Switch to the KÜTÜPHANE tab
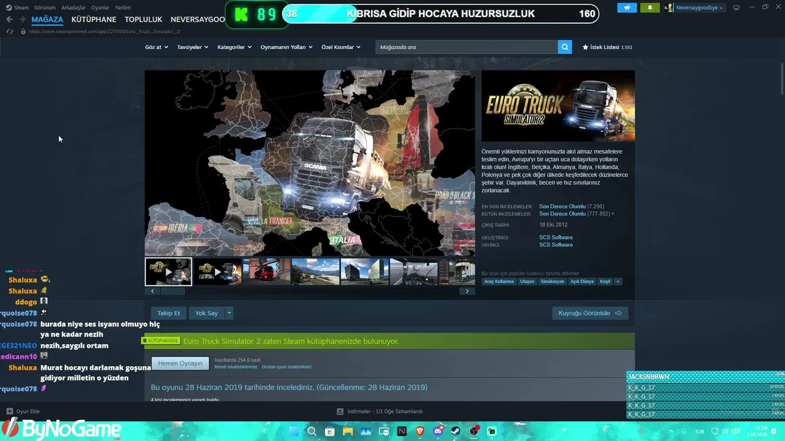The height and width of the screenshot is (441, 785). coord(94,20)
